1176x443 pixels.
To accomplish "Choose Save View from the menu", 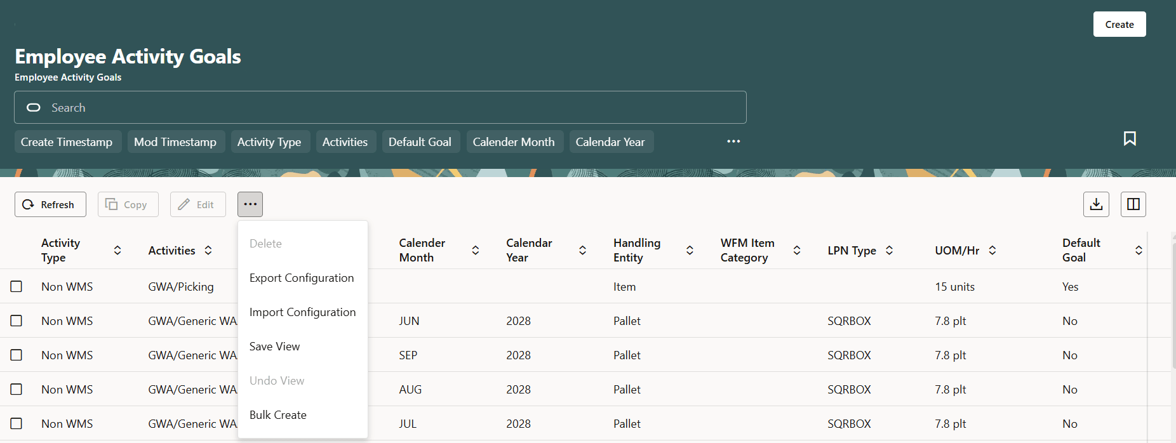I will (275, 347).
